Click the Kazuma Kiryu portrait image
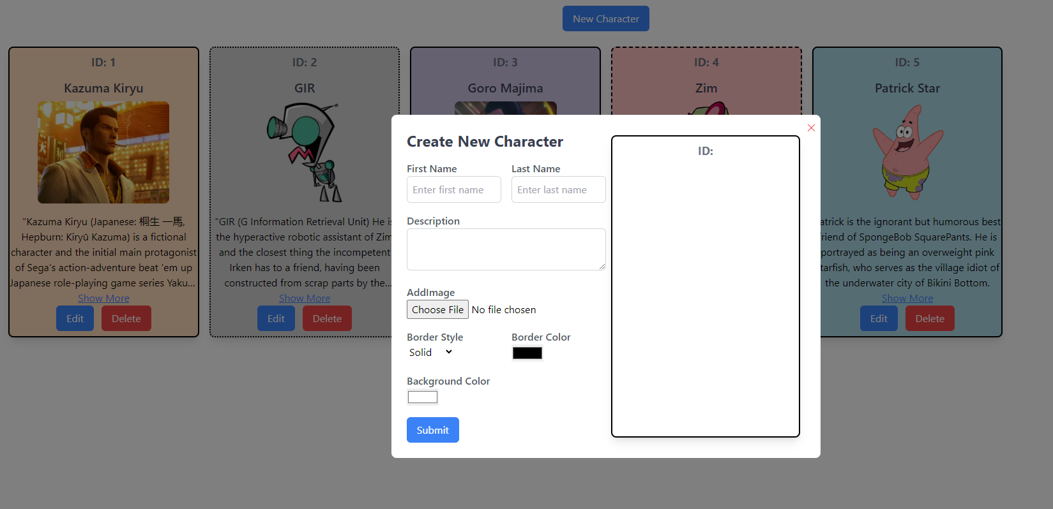Image resolution: width=1053 pixels, height=509 pixels. click(103, 152)
